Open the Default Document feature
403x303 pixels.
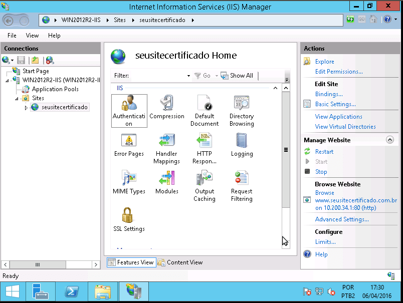pos(205,111)
